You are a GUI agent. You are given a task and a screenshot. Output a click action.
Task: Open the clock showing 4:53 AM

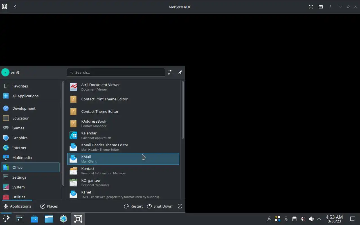tap(334, 219)
